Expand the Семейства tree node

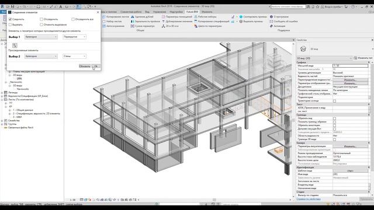(x=2, y=121)
